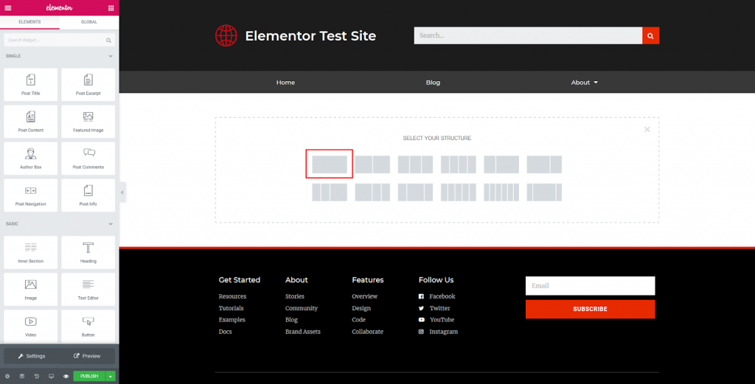Screen dimensions: 755x384
Task: Collapse the Single widgets section
Action: pyautogui.click(x=111, y=56)
